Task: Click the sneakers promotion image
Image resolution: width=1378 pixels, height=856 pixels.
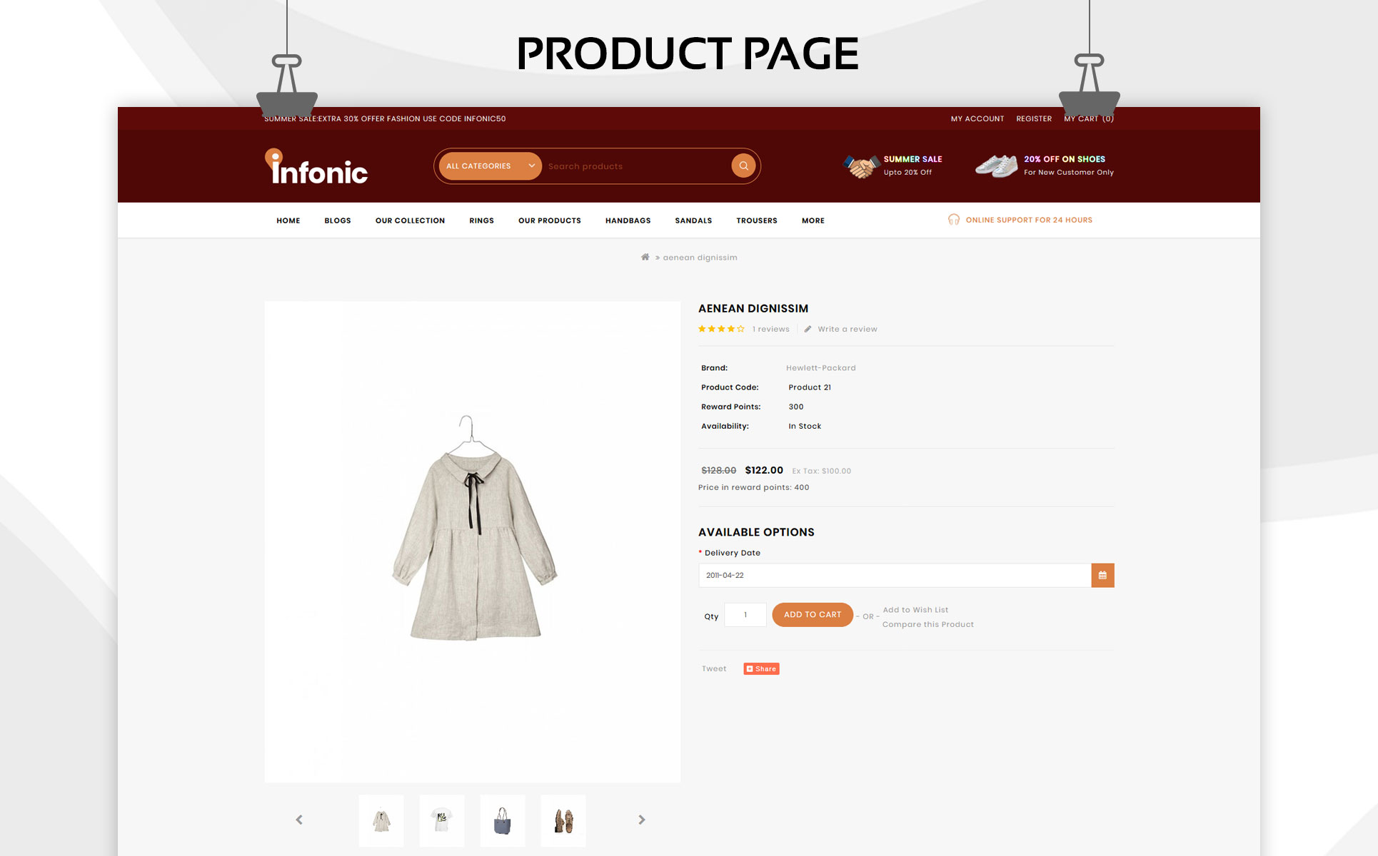Action: [x=996, y=166]
